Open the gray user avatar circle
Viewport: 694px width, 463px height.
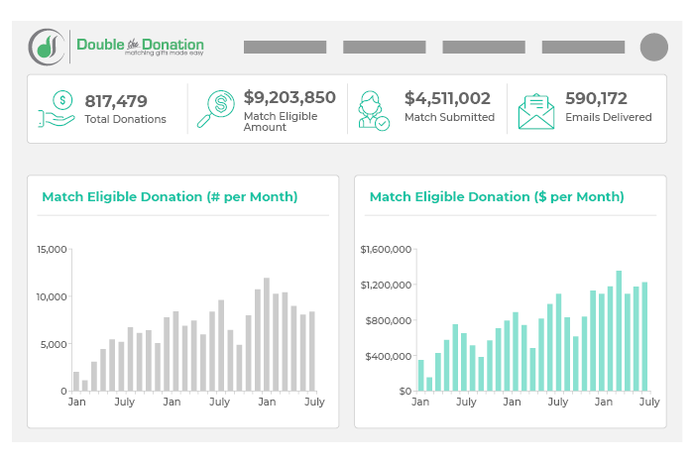(654, 47)
